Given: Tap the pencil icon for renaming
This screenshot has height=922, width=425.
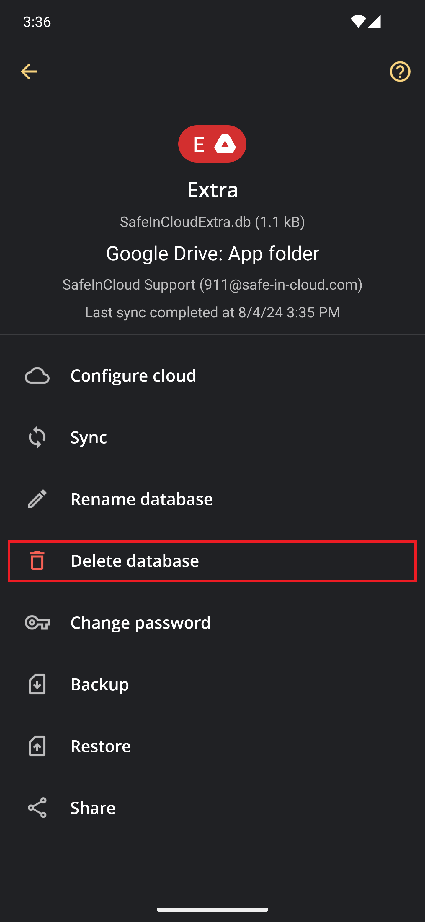Looking at the screenshot, I should (x=37, y=499).
